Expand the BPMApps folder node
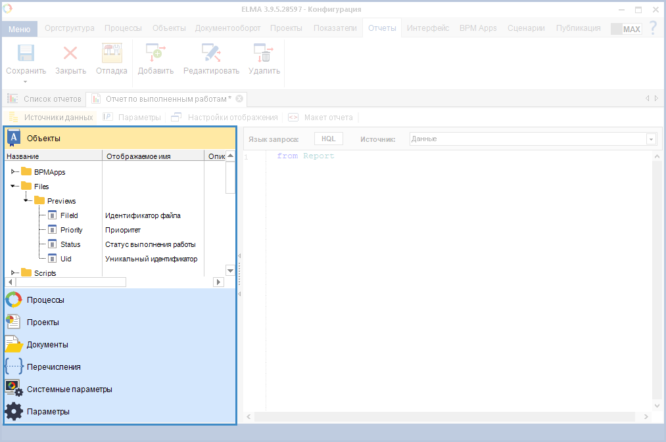The height and width of the screenshot is (442, 666). [x=13, y=172]
